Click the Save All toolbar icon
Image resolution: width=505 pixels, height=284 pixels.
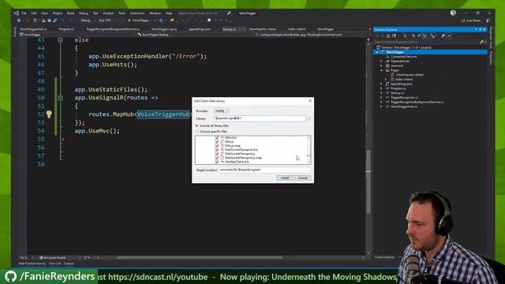click(54, 21)
